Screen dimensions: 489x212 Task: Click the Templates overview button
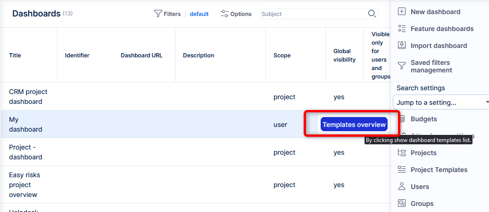354,125
